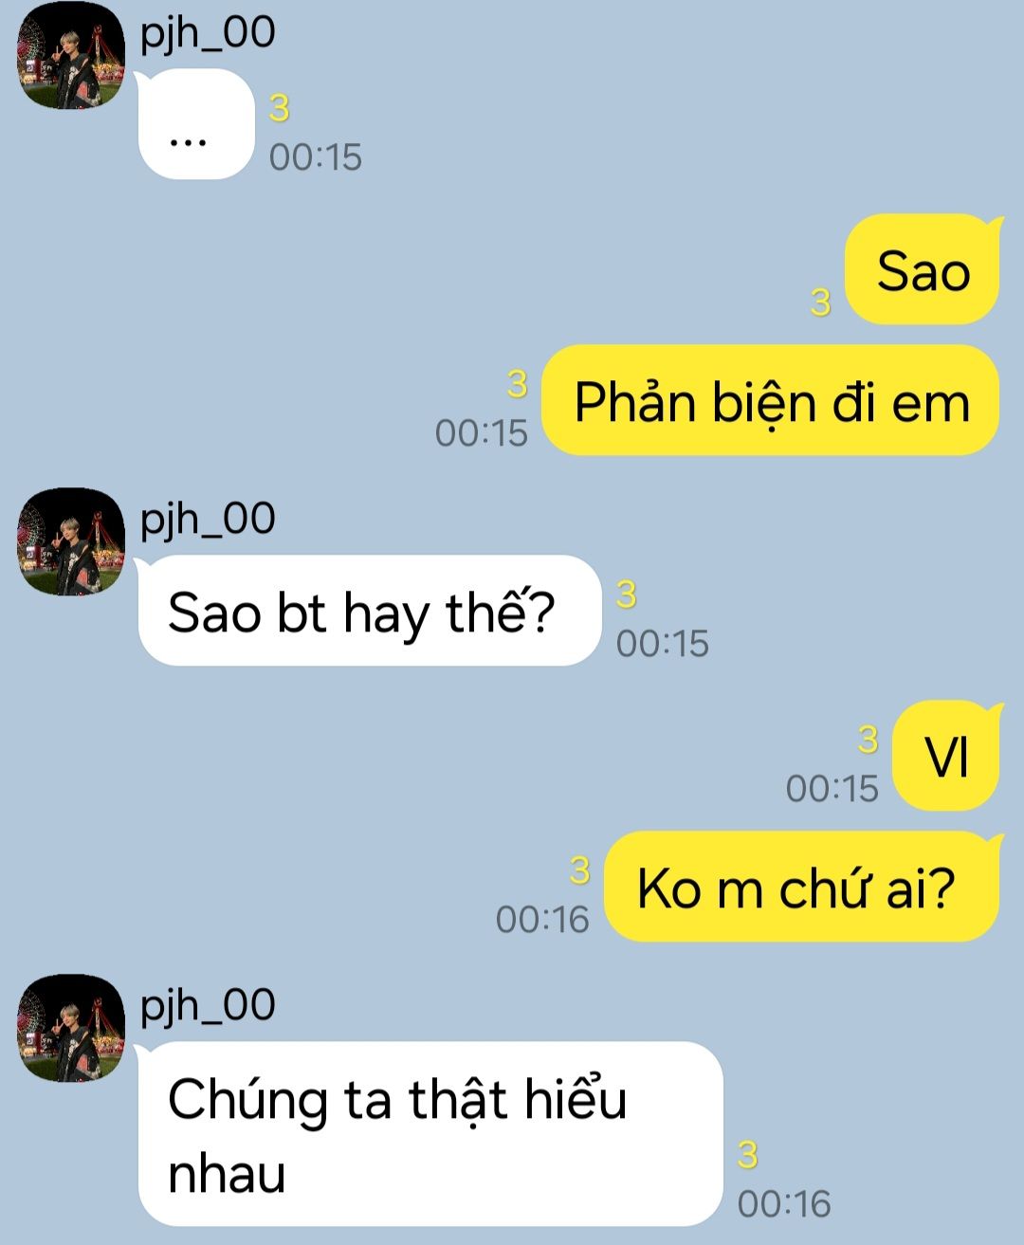Tap the 00:16 timestamp beside 'Ko m chứ ai?'
This screenshot has height=1245, width=1024.
(542, 919)
